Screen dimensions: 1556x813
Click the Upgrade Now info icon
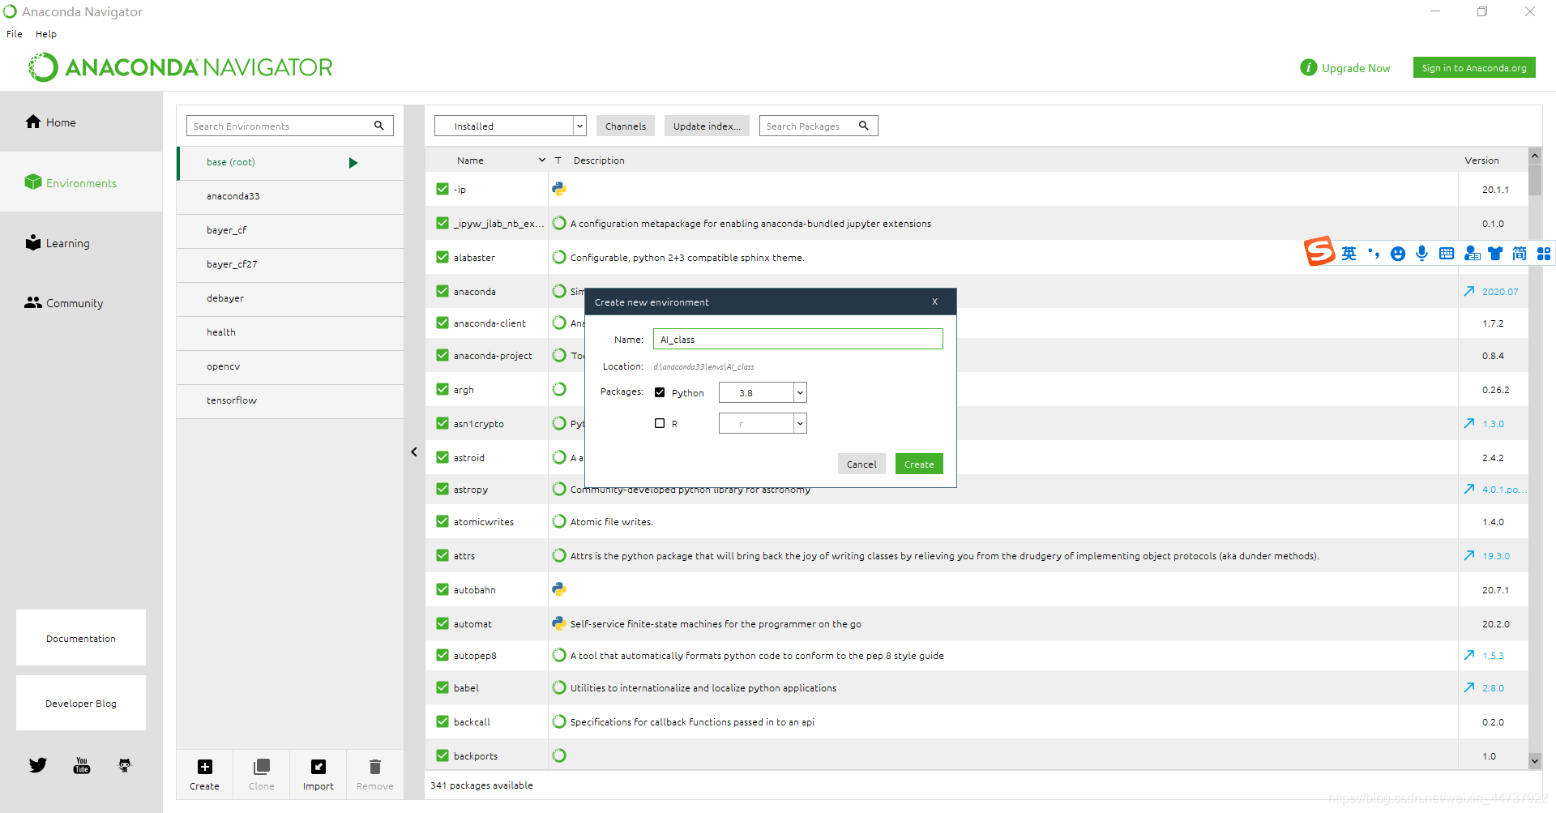1309,67
